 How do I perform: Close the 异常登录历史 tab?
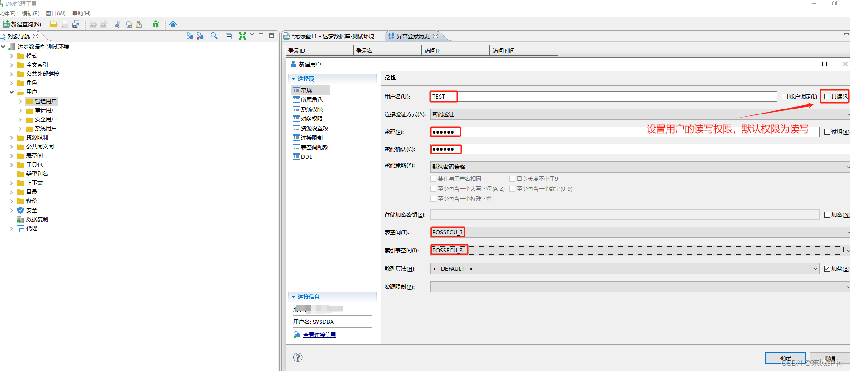click(435, 36)
